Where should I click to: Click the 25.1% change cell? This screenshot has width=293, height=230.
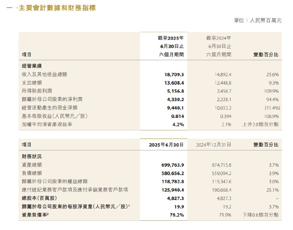pyautogui.click(x=272, y=190)
